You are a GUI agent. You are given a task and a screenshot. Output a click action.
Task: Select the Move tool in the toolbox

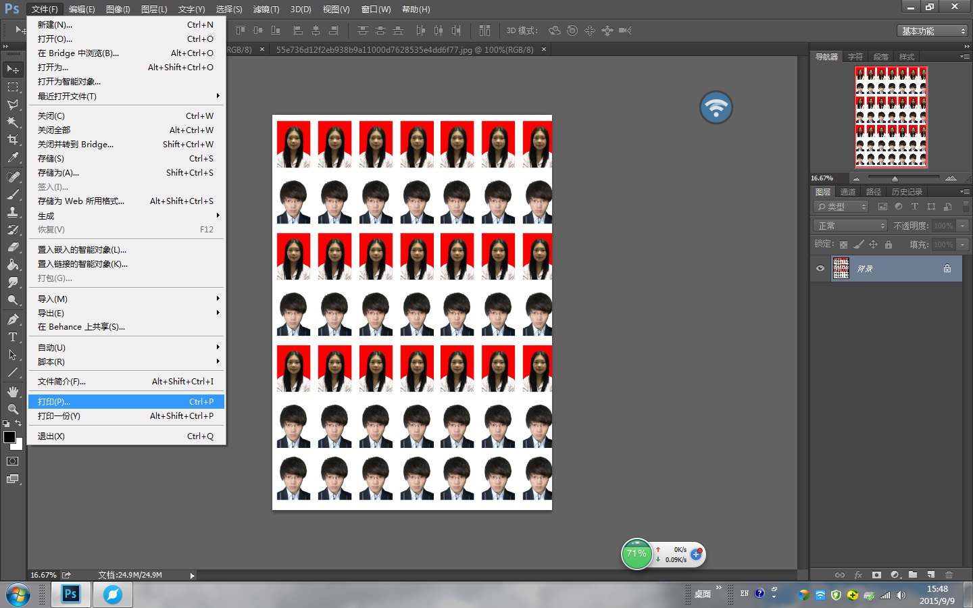[x=13, y=69]
